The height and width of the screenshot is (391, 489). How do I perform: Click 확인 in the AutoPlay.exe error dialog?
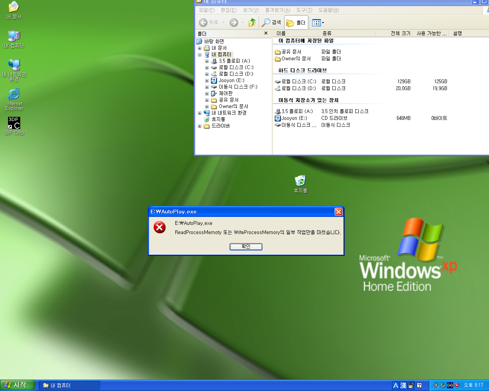246,247
